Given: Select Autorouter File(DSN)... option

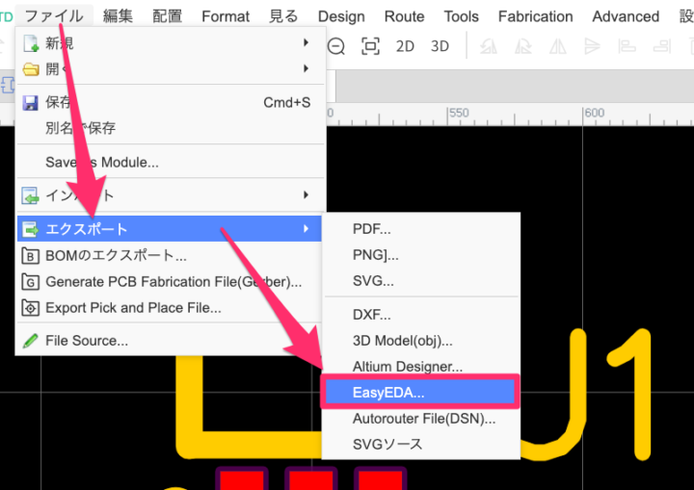Looking at the screenshot, I should 424,419.
